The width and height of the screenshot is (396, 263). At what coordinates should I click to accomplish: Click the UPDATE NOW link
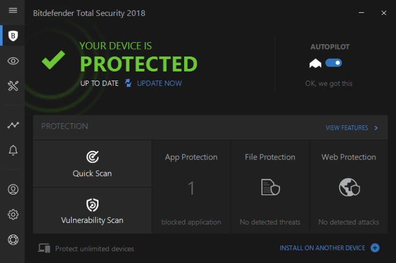159,83
